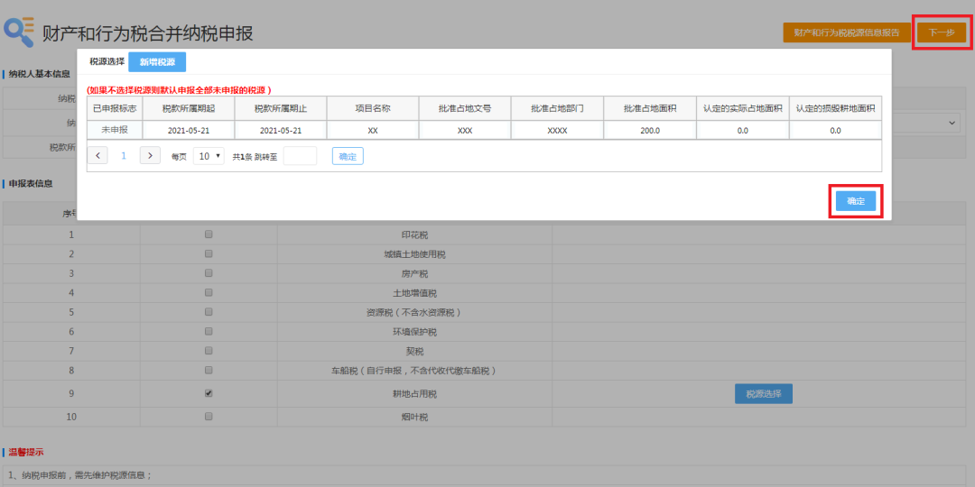Check the 印花税 checkbox
This screenshot has width=975, height=487.
pyautogui.click(x=209, y=234)
